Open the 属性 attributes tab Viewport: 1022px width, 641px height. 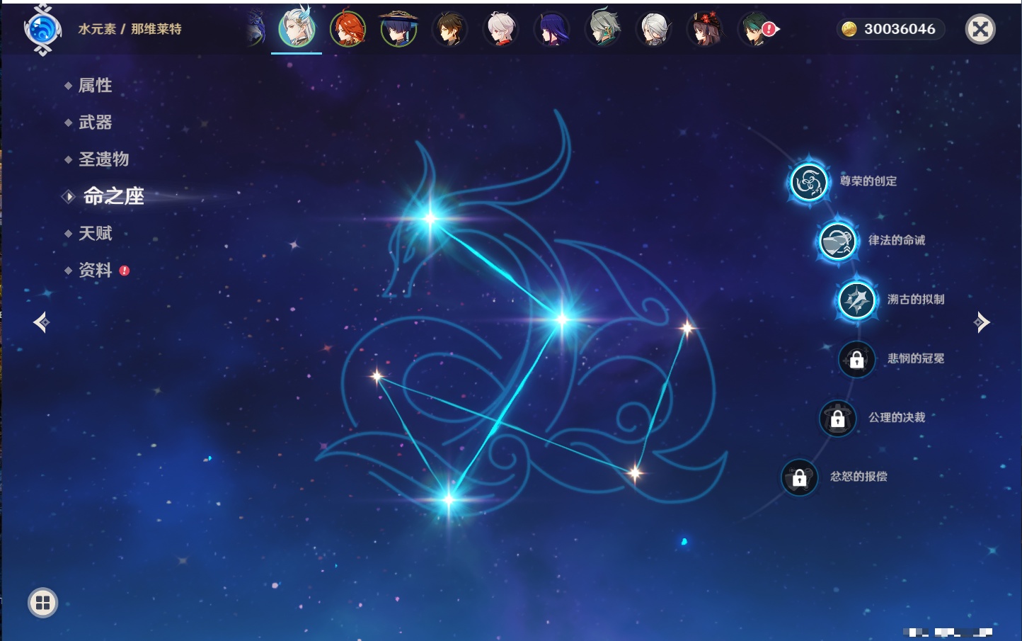(x=95, y=86)
